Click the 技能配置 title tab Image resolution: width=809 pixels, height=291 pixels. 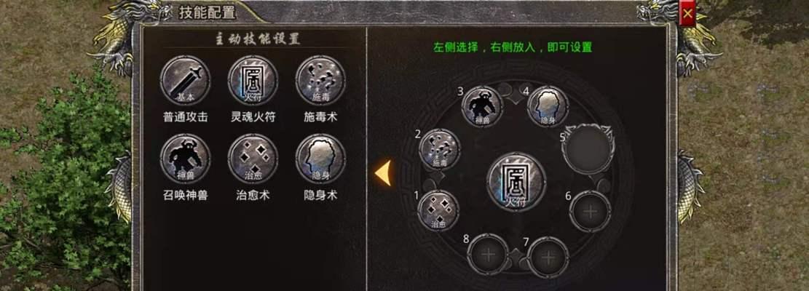point(208,13)
